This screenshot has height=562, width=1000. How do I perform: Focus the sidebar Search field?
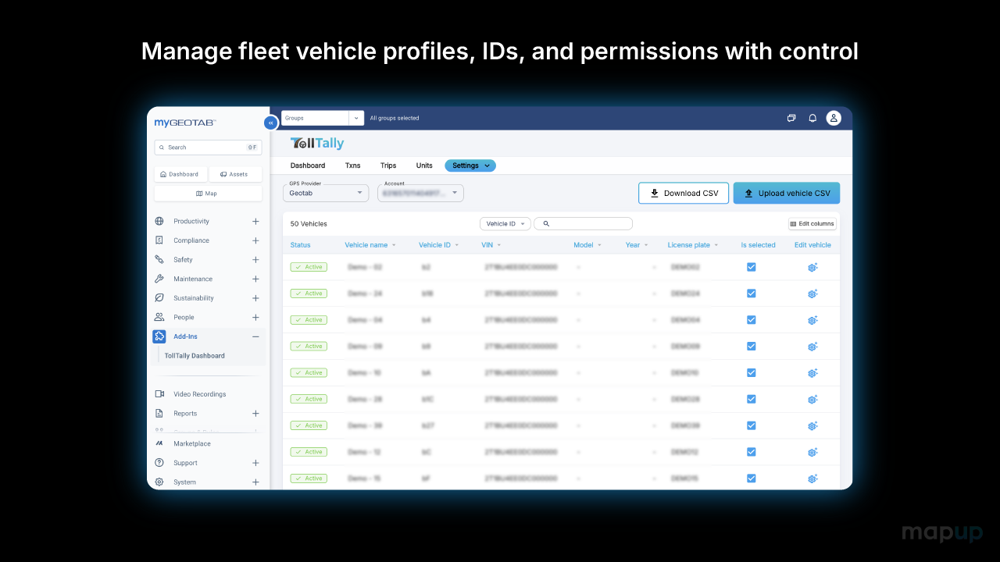208,147
